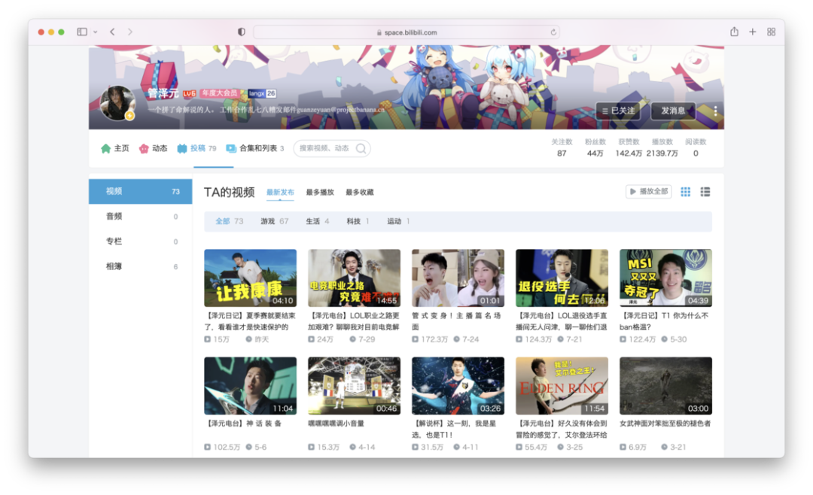Open the 11:04 duration video thumbnail
The image size is (813, 495).
coord(251,386)
